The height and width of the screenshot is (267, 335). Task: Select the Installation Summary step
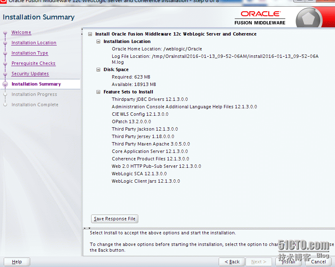click(36, 84)
